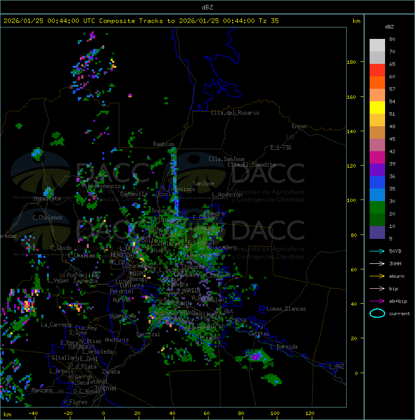Click the MAIPU map label
This screenshot has width=415, height=420.
138,274
